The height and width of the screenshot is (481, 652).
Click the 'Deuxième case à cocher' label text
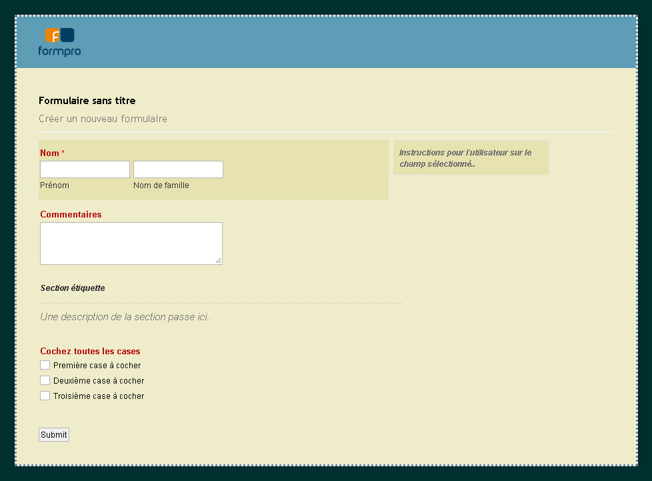99,381
